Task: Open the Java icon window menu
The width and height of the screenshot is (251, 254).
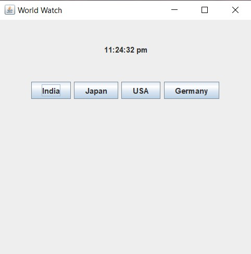Action: pyautogui.click(x=10, y=10)
